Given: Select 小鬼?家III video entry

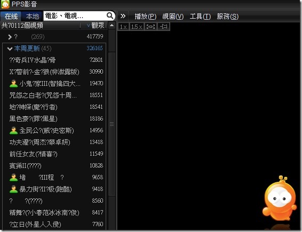Looking at the screenshot, I should pyautogui.click(x=50, y=84).
